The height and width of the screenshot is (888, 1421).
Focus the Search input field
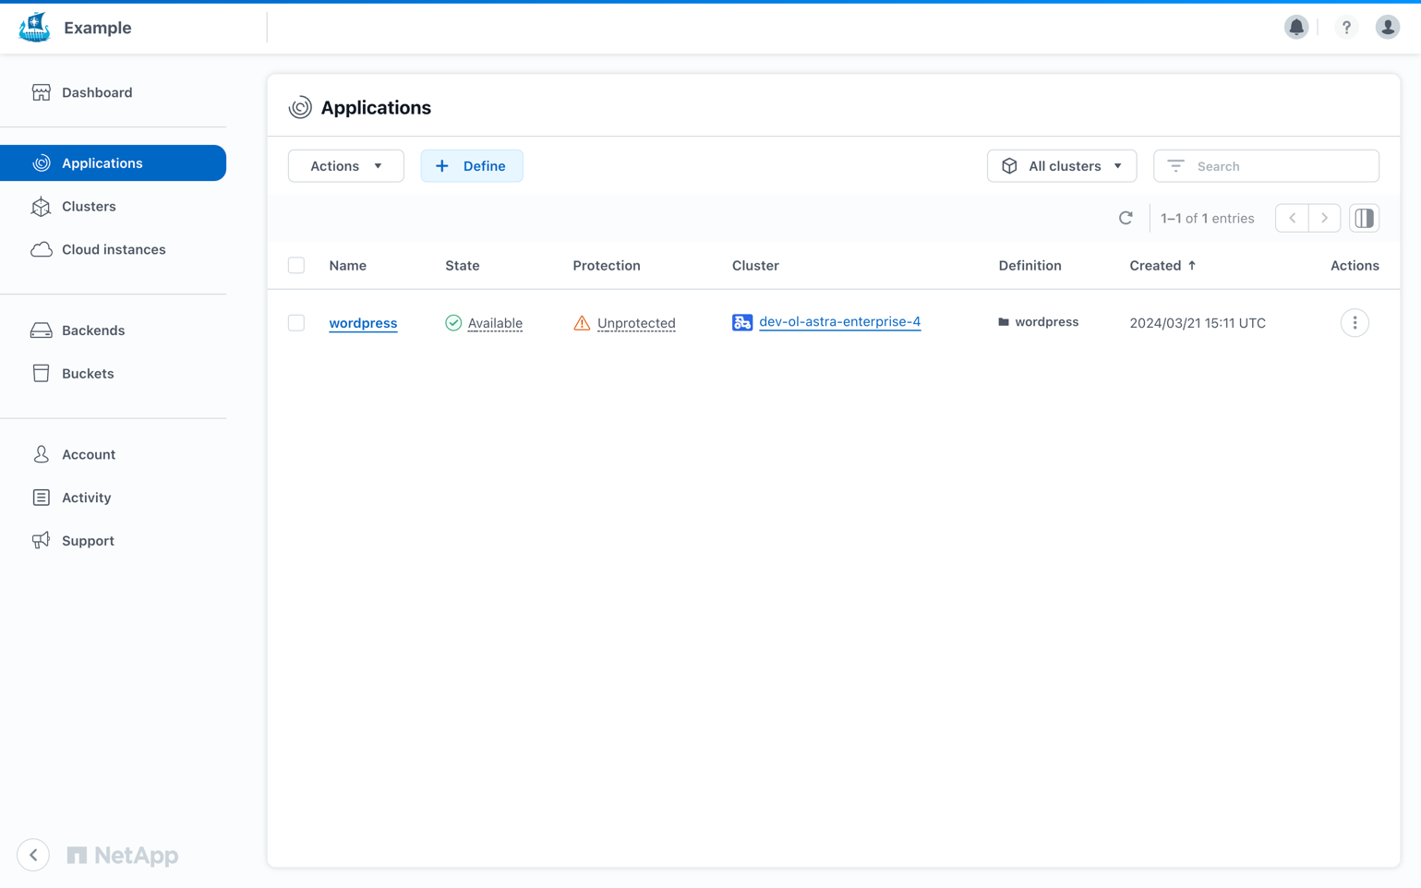(1266, 166)
